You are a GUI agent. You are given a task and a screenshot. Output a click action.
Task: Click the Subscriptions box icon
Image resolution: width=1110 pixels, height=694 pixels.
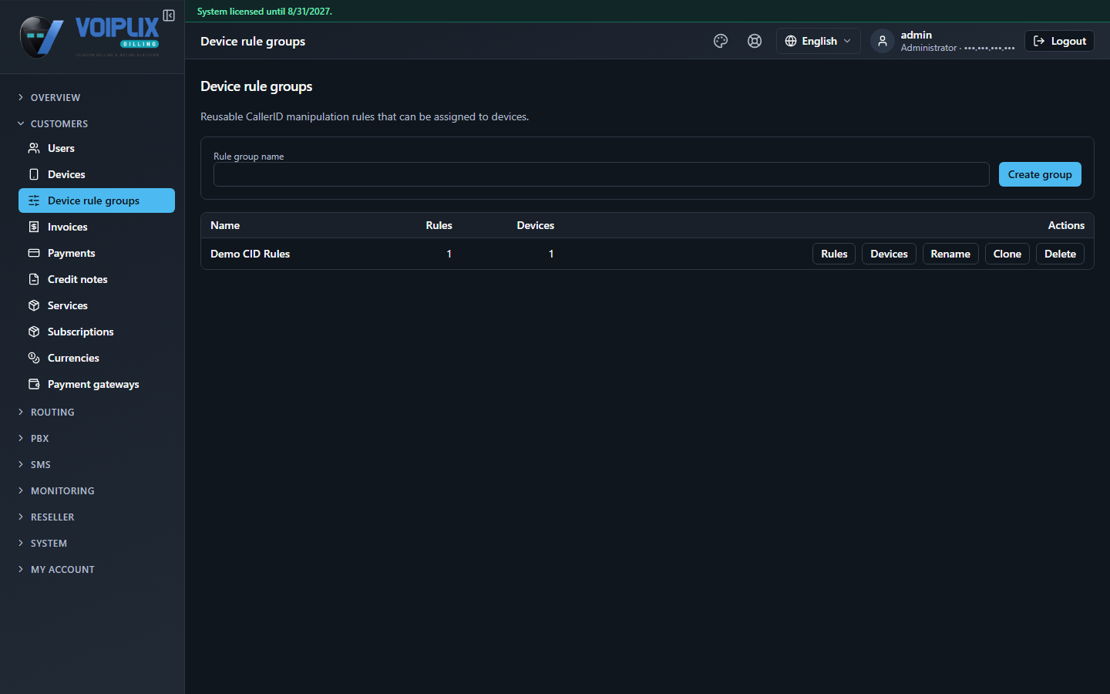click(x=34, y=332)
